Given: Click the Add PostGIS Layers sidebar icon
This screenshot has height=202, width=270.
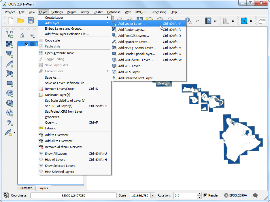Looking at the screenshot, I should 10,54.
